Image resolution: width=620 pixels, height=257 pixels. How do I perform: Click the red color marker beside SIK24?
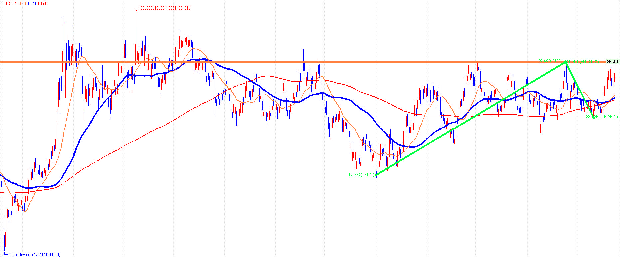point(6,3)
